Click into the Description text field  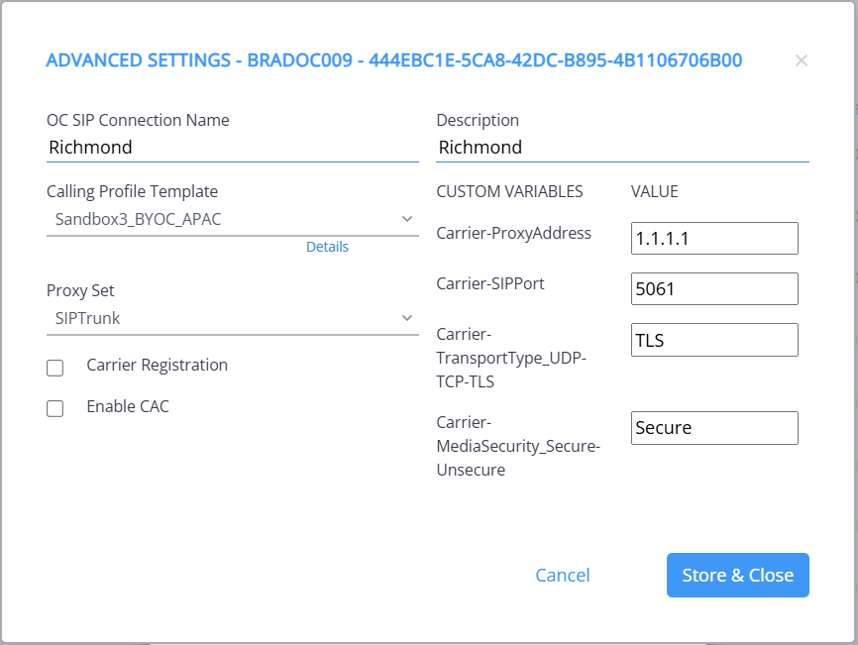tap(622, 148)
